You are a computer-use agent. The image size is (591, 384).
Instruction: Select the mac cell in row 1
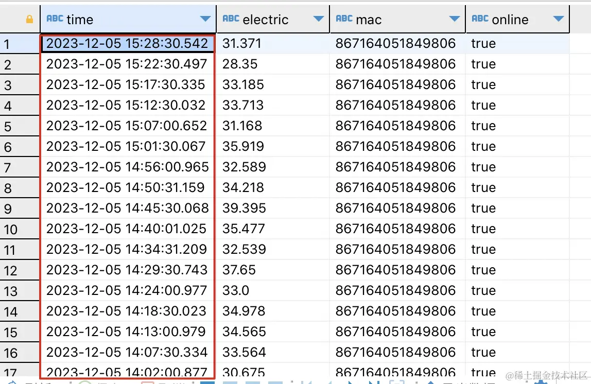[397, 43]
